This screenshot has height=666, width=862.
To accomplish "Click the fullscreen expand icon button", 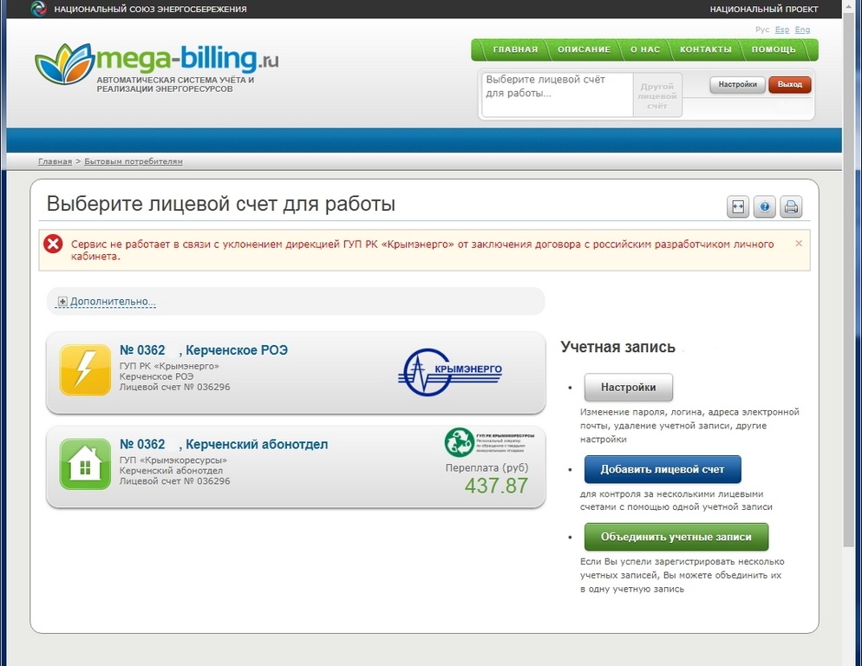I will (x=738, y=206).
